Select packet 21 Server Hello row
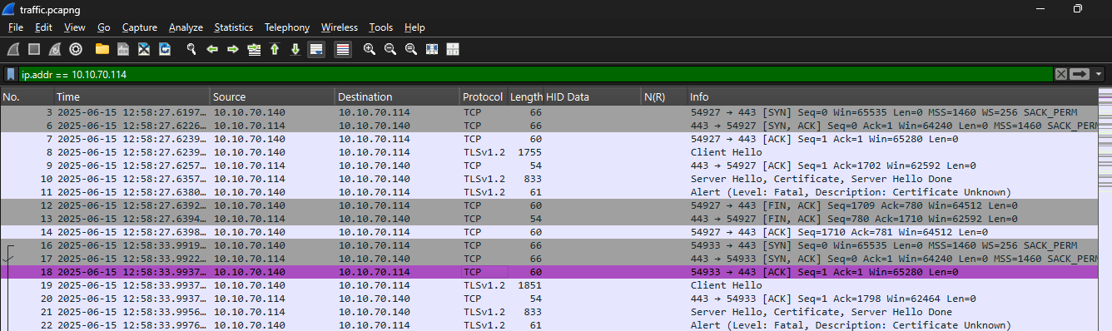 tap(549, 312)
